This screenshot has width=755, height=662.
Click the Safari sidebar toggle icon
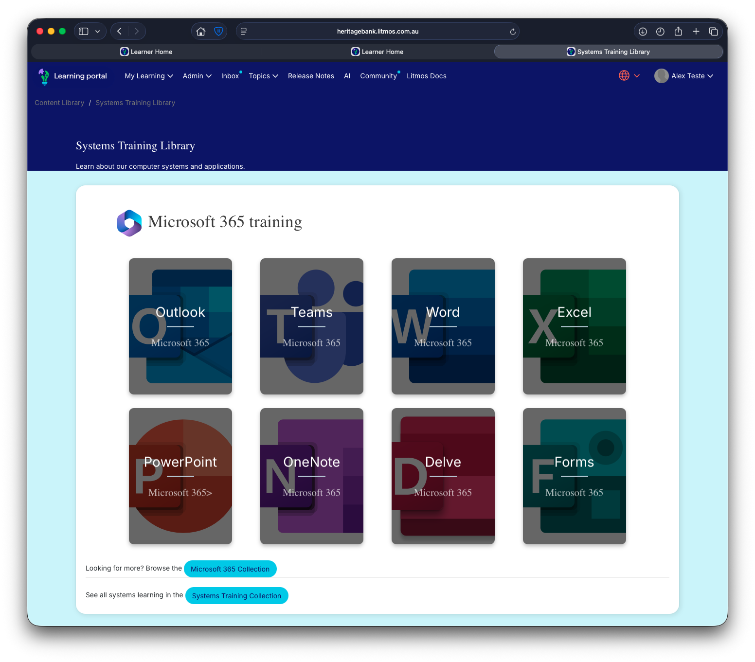(84, 31)
